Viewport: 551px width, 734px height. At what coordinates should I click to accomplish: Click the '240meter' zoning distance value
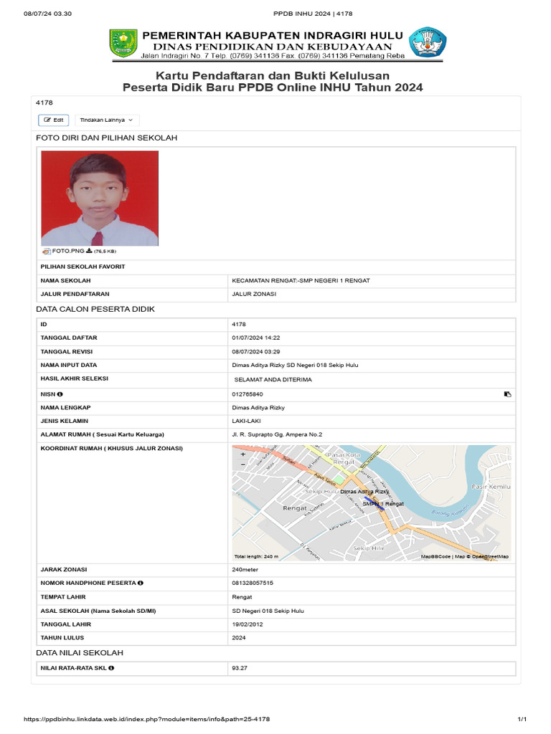coord(245,570)
